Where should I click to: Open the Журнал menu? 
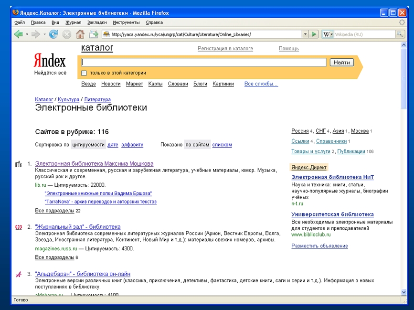point(73,22)
